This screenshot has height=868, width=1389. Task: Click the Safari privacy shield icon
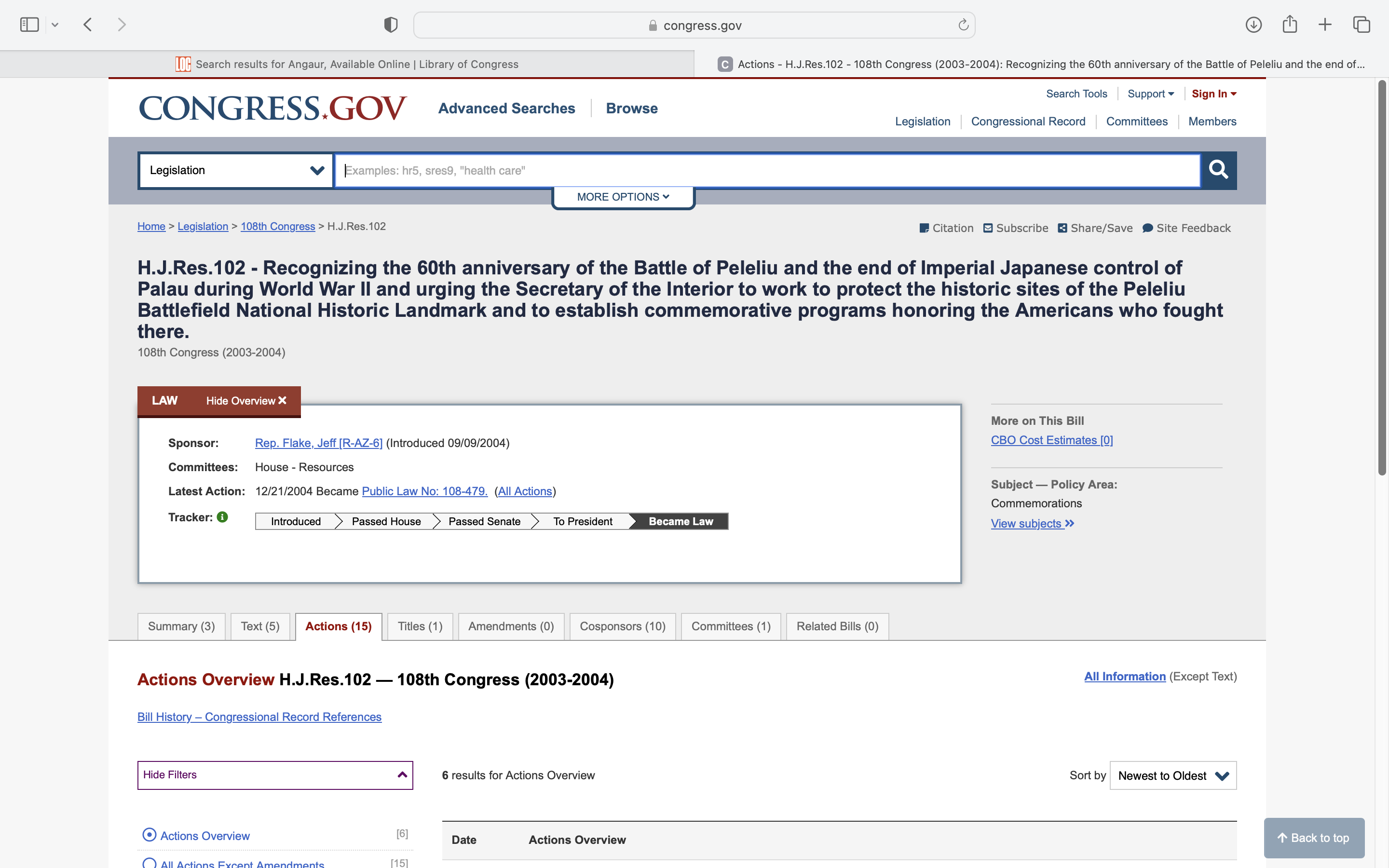pyautogui.click(x=390, y=25)
